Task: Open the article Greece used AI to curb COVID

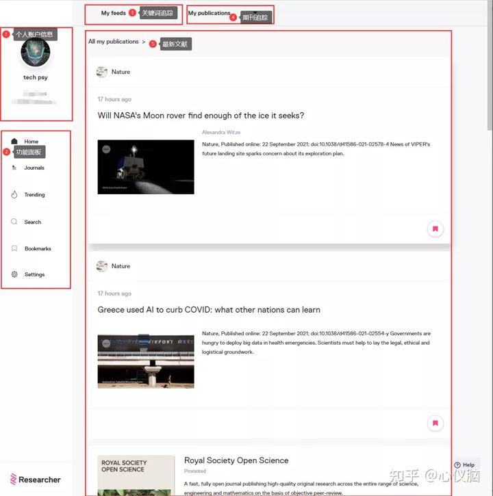Action: click(209, 310)
